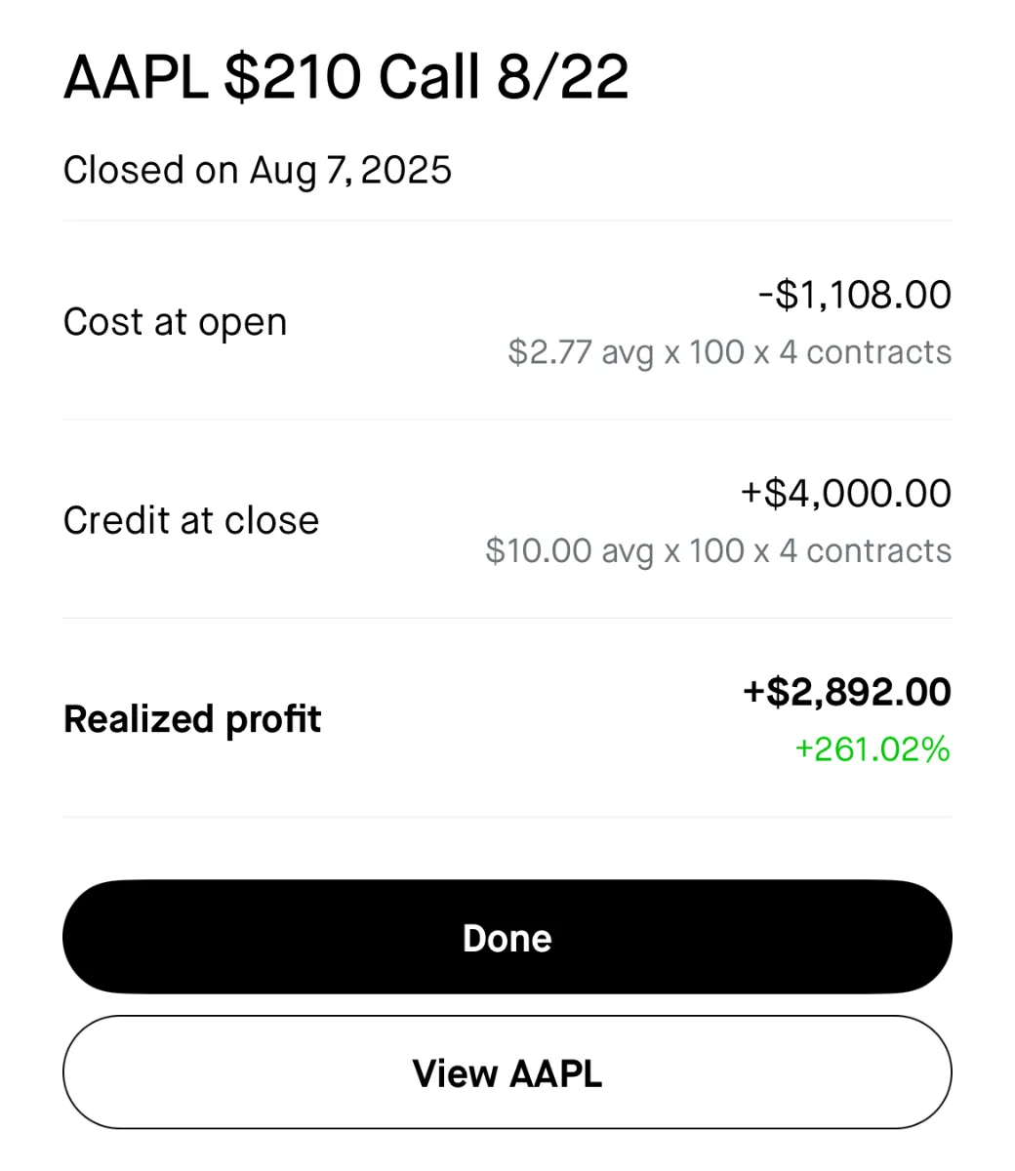Select the 8/22 expiration date in heading
This screenshot has width=1015, height=1171.
[x=562, y=78]
